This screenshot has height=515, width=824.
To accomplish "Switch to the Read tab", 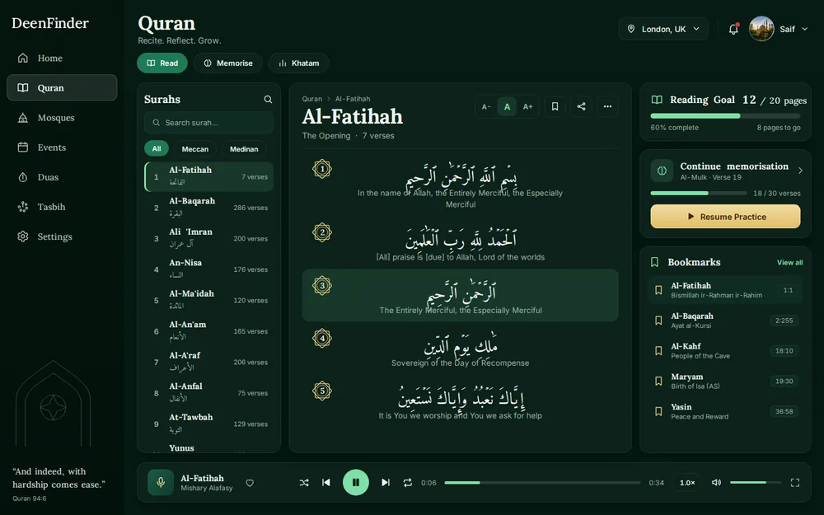I will click(162, 63).
